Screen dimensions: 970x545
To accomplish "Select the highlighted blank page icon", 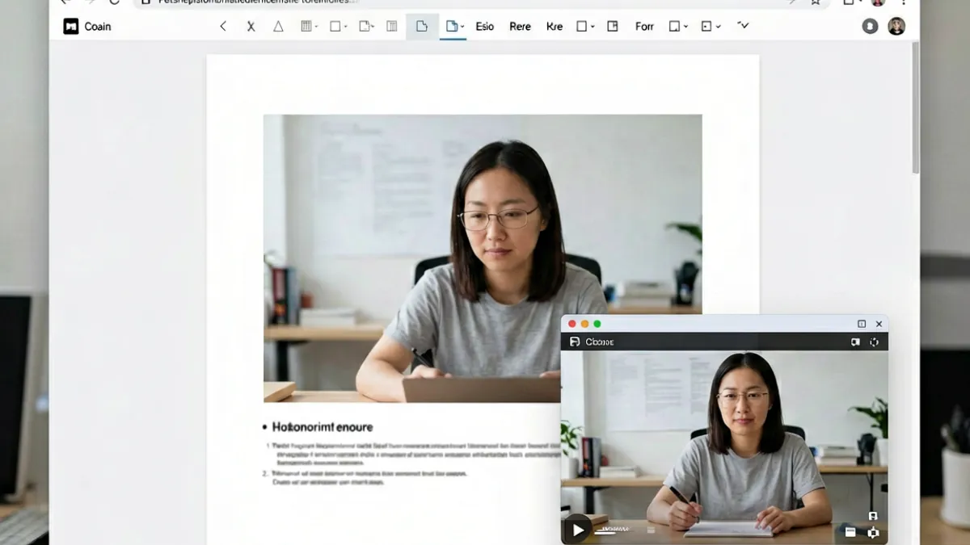I will pyautogui.click(x=422, y=27).
